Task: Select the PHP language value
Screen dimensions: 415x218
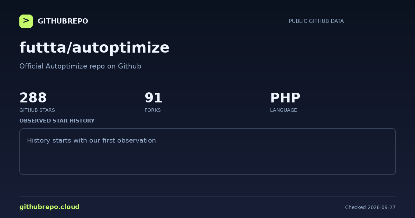Action: pyautogui.click(x=285, y=98)
